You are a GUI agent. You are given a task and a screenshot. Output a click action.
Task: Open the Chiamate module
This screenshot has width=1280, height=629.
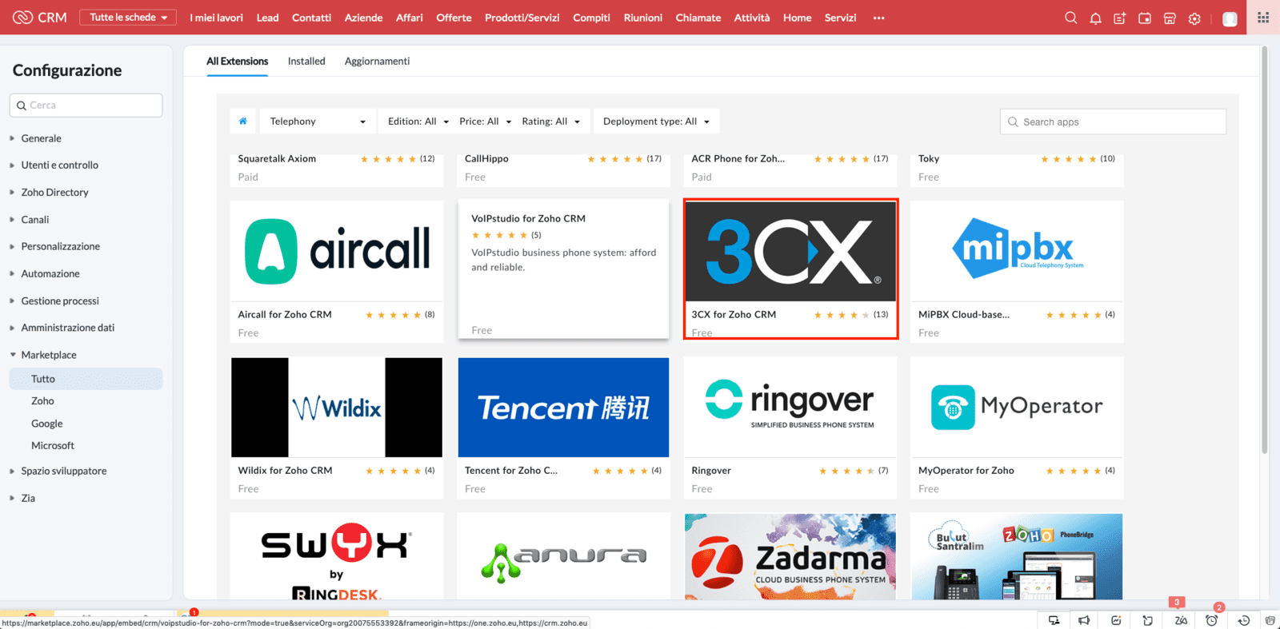click(698, 18)
